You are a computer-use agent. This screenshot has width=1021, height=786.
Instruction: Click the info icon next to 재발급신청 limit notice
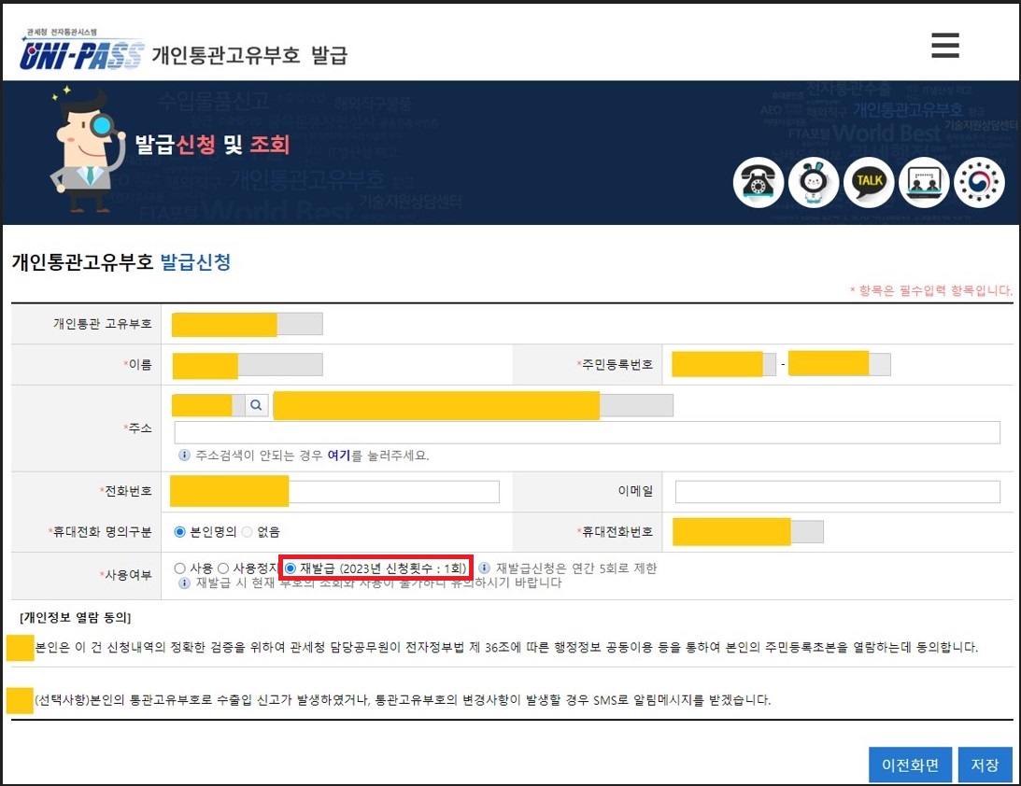tap(482, 567)
